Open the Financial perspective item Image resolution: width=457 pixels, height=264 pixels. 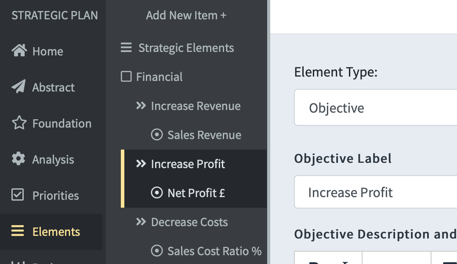point(159,77)
